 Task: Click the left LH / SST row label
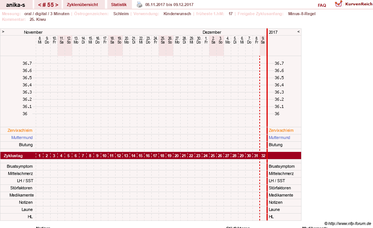pos(25,181)
